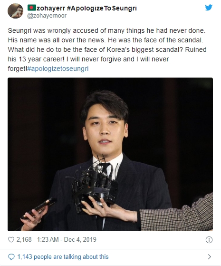
Task: Click the zohayerr display name
Action: point(51,8)
